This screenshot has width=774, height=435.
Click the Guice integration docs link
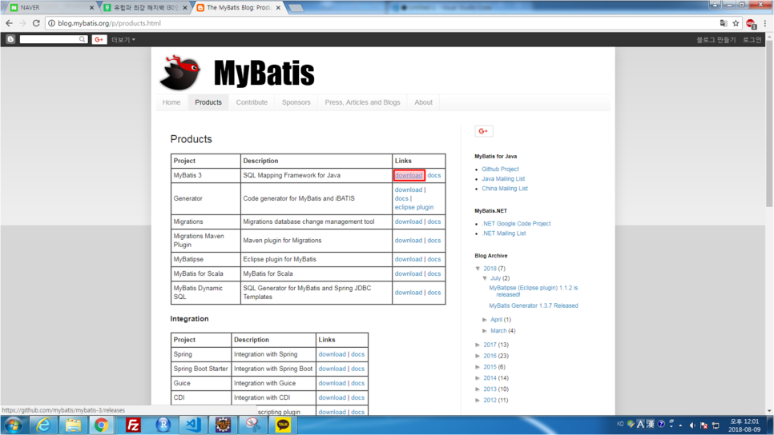(x=358, y=383)
